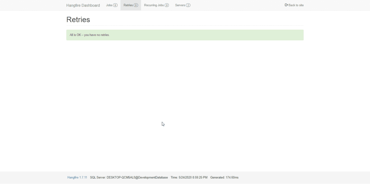Click the Jobs count badge showing 0
This screenshot has height=184, width=370.
pos(115,5)
